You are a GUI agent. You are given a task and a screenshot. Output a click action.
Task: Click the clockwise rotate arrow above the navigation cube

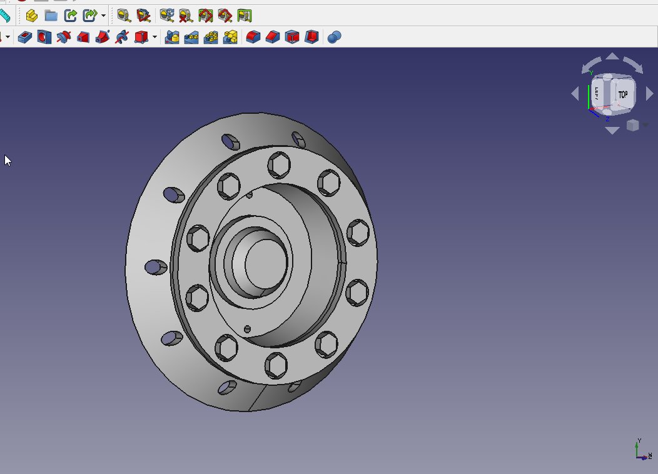(x=634, y=65)
